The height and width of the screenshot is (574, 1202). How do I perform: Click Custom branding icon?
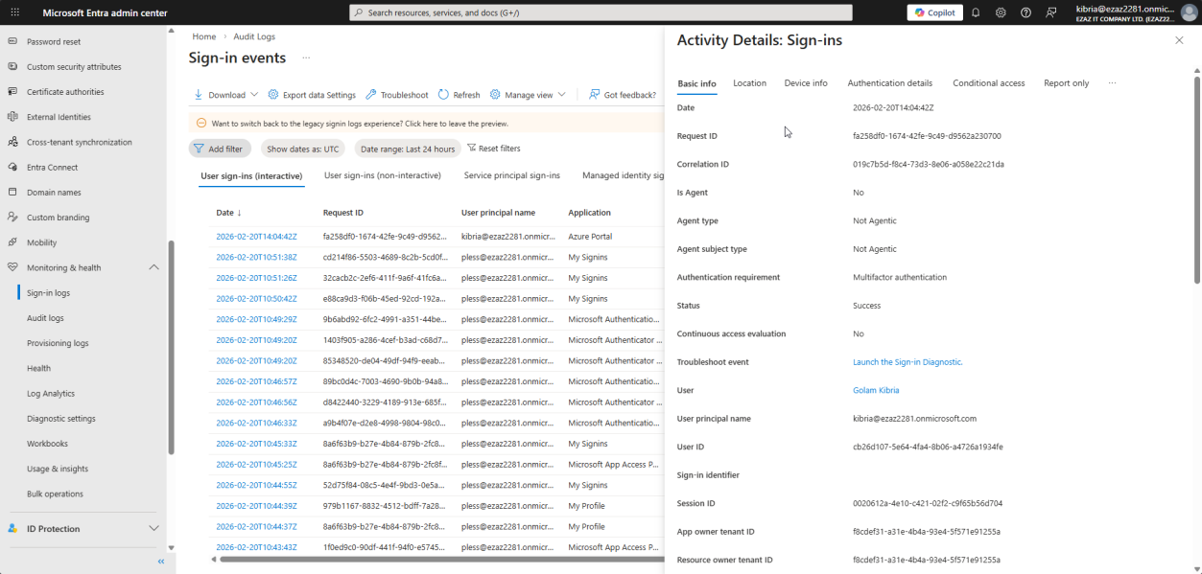click(x=12, y=218)
